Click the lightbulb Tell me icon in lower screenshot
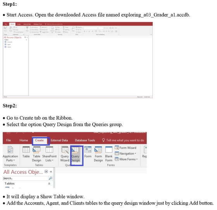Viewport: 217px width, 210px height. [103, 140]
